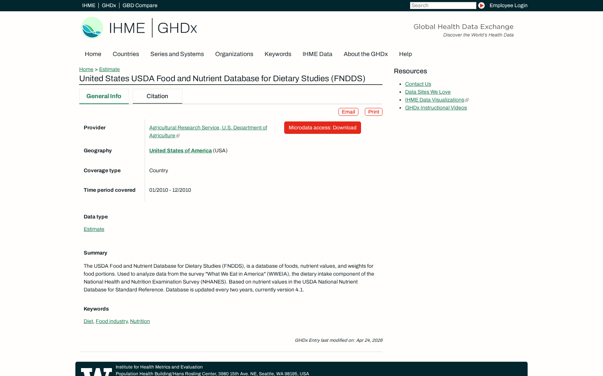This screenshot has width=603, height=376.
Task: Click the GHDx wordmark in header
Action: pyautogui.click(x=177, y=28)
